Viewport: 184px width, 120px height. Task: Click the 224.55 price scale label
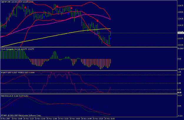tap(180, 12)
